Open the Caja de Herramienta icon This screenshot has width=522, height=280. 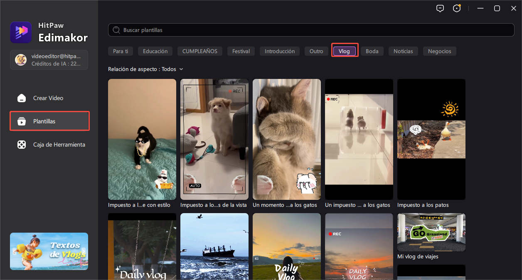(21, 145)
